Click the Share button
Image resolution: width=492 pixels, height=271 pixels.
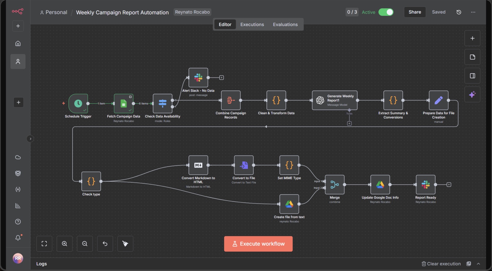pyautogui.click(x=415, y=12)
